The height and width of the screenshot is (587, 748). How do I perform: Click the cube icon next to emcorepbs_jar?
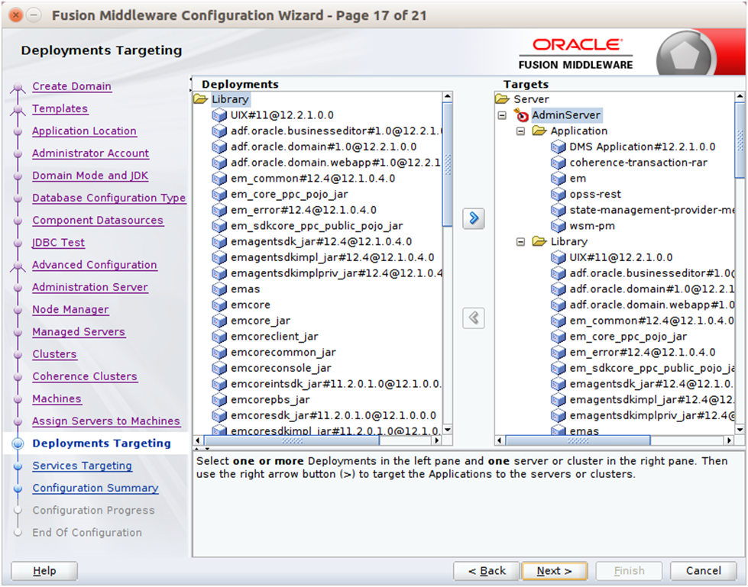point(219,400)
